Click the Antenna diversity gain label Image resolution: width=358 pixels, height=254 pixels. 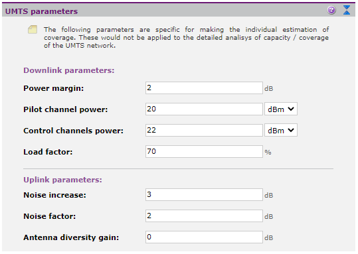(x=71, y=237)
